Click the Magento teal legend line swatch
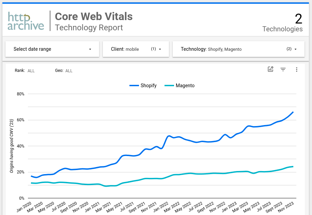 (x=169, y=86)
